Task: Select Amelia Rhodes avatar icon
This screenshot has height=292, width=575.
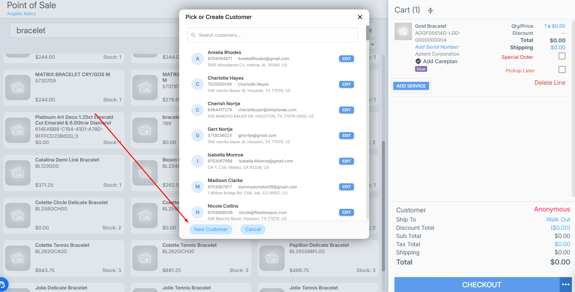Action: [198, 59]
